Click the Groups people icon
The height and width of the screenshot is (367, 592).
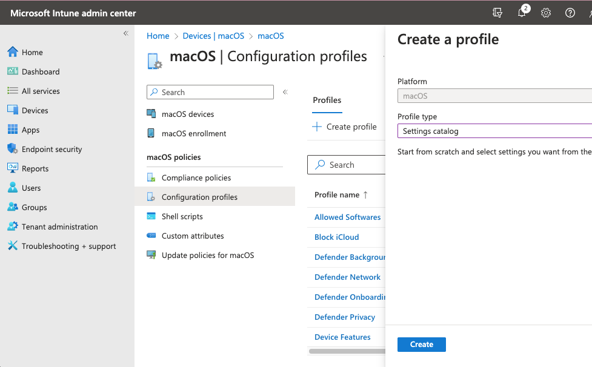(13, 207)
